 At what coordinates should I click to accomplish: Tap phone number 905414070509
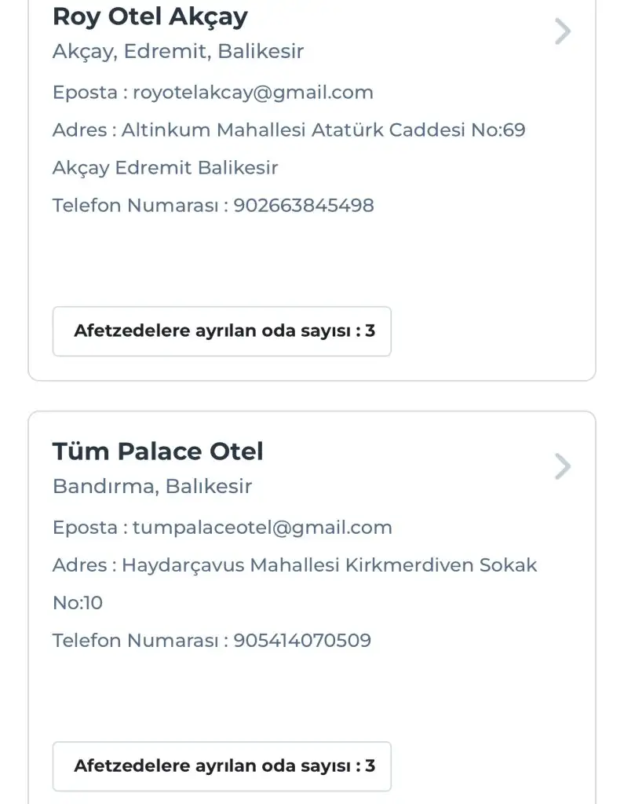coord(302,641)
